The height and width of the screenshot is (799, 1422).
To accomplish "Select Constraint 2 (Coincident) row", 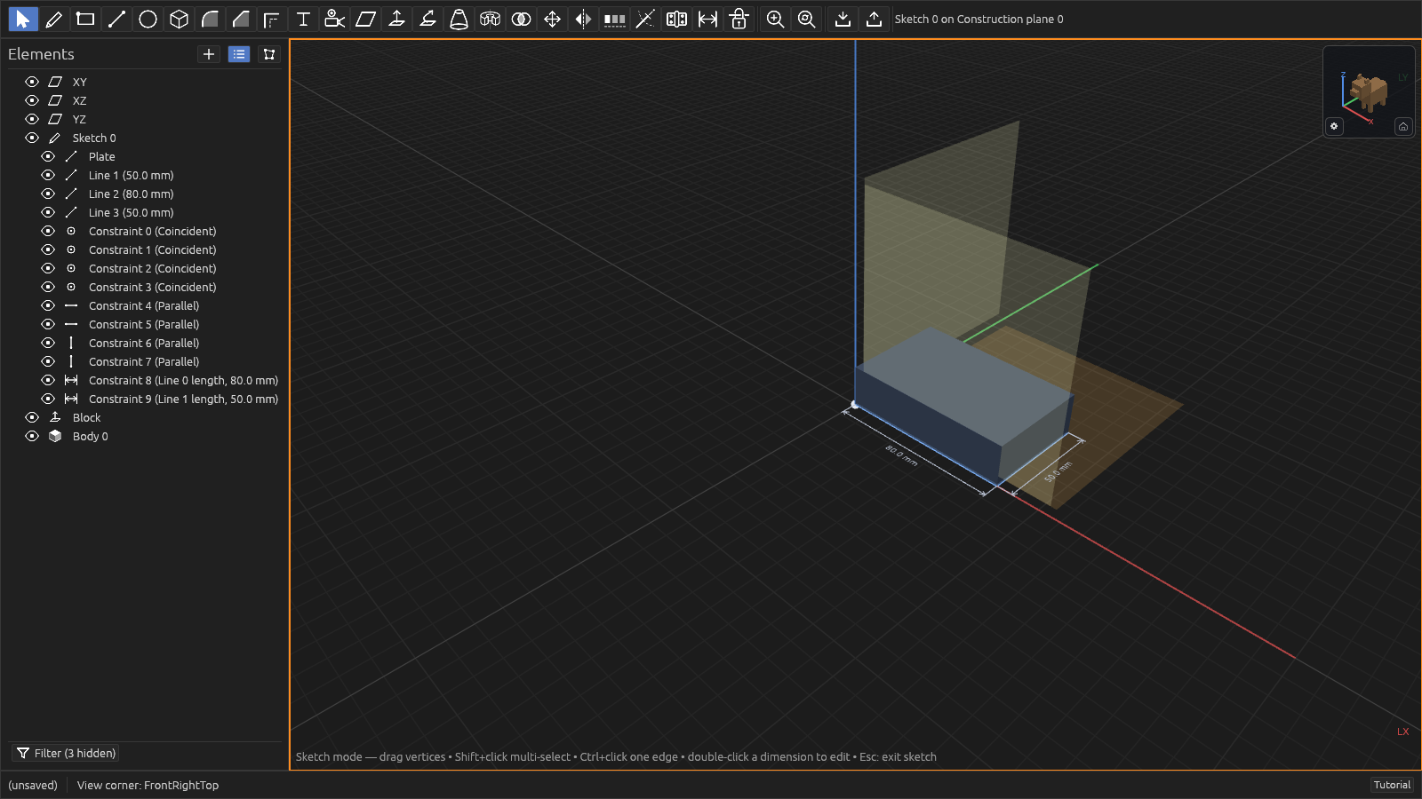I will 152,268.
